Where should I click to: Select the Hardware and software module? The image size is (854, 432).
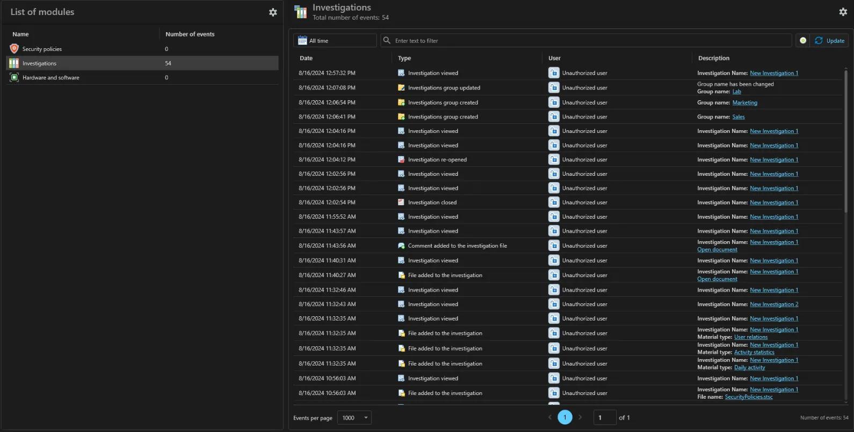point(142,77)
